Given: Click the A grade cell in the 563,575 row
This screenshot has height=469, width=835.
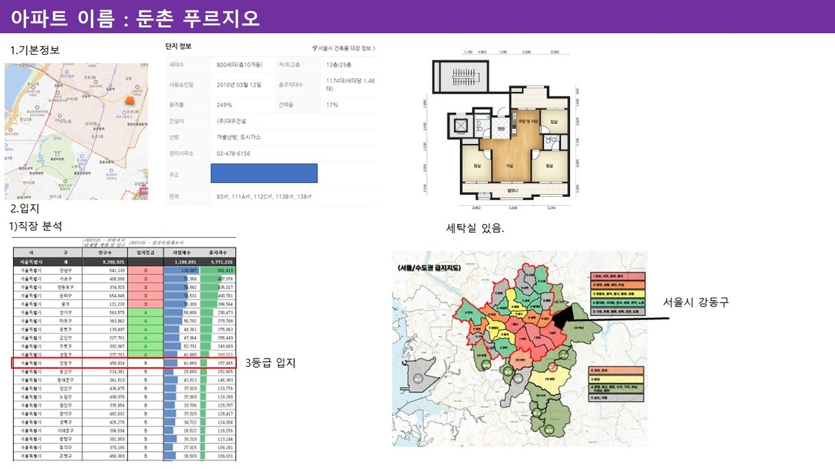Looking at the screenshot, I should point(145,312).
